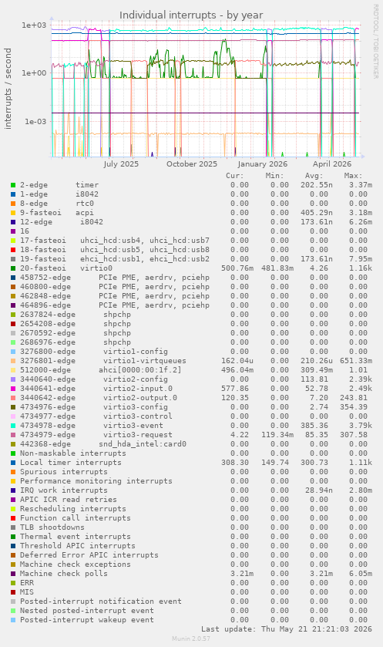383x647 pixels.
Task: Click the 'Munin 2.0.57' footer text
Action: point(191,639)
